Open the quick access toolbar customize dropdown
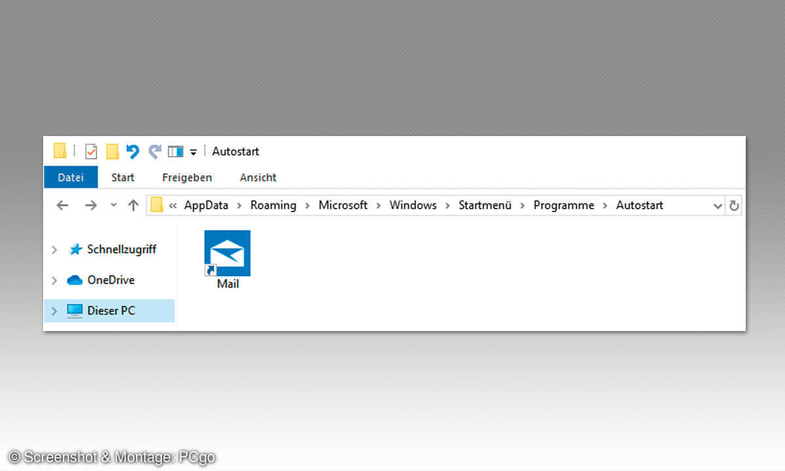785x471 pixels. point(193,152)
